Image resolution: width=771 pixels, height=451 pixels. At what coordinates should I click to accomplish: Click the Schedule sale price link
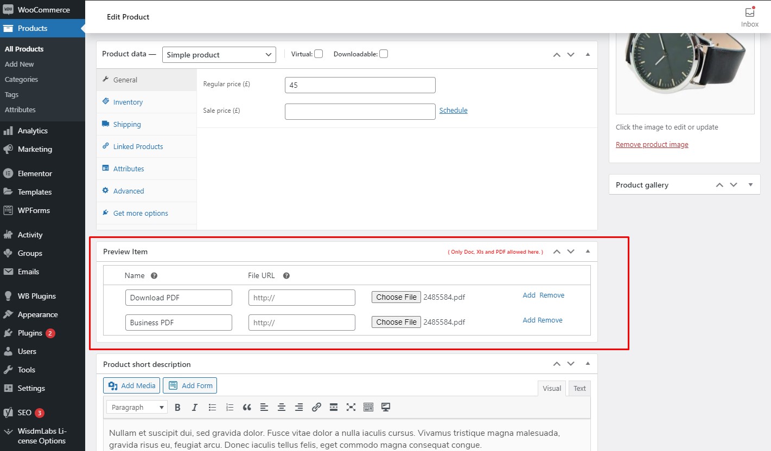pyautogui.click(x=453, y=110)
